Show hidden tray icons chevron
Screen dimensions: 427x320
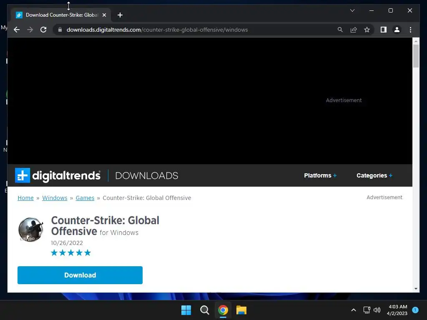tap(354, 310)
